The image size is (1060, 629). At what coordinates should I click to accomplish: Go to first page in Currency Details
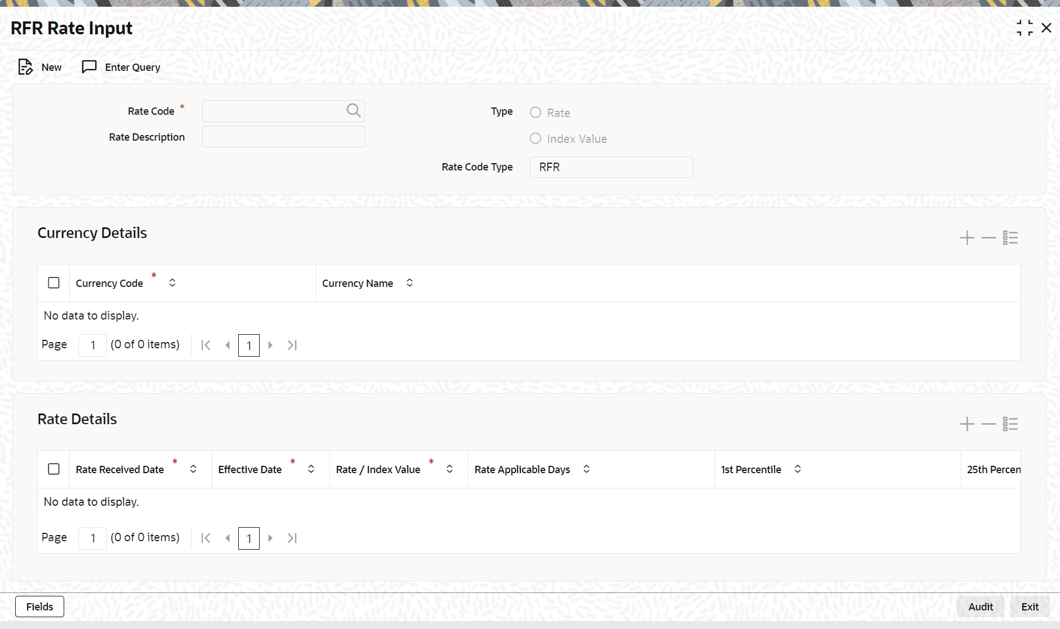206,345
